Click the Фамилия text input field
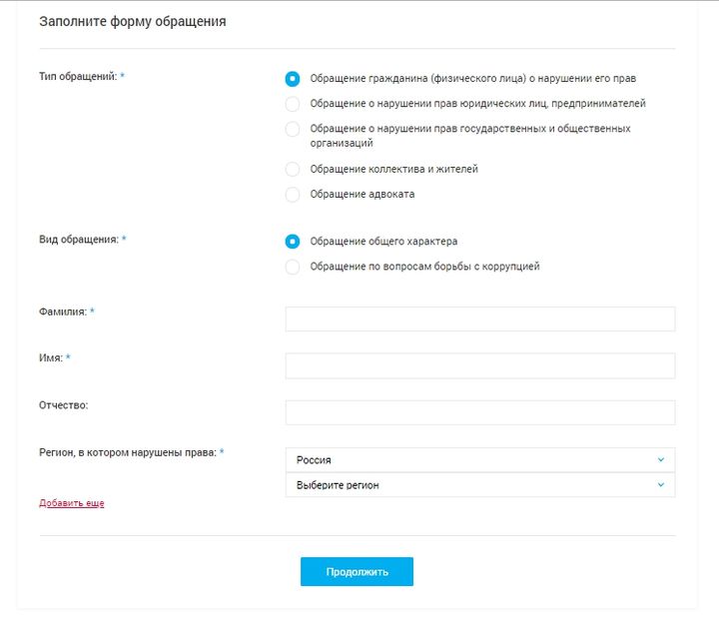Image resolution: width=719 pixels, height=617 pixels. (479, 318)
